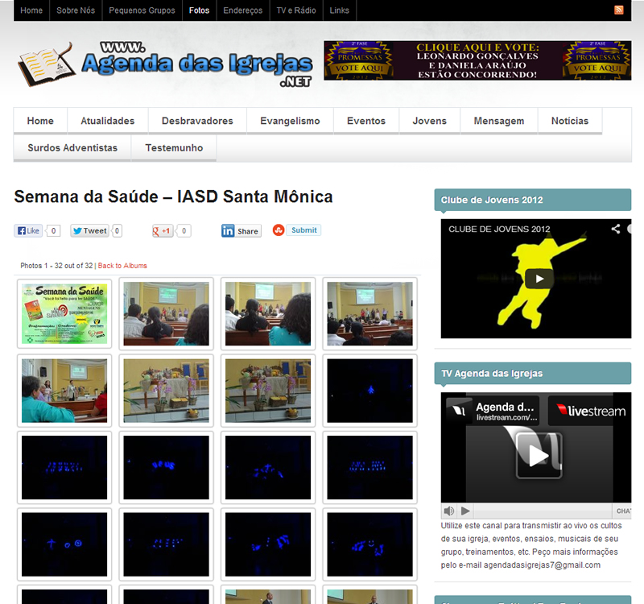Open the top Home menu item

pos(31,10)
